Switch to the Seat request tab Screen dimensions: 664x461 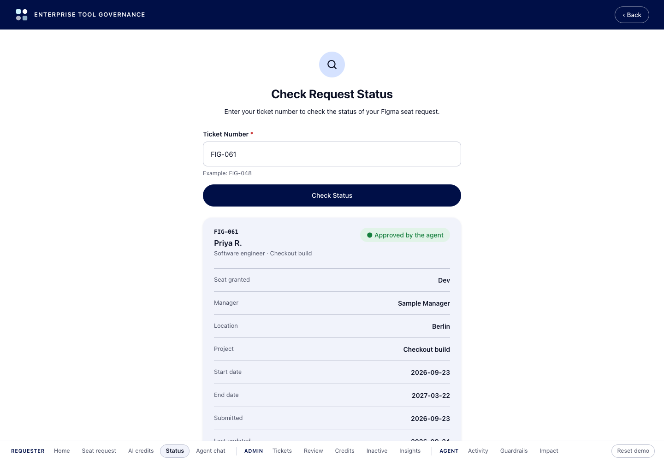(99, 451)
